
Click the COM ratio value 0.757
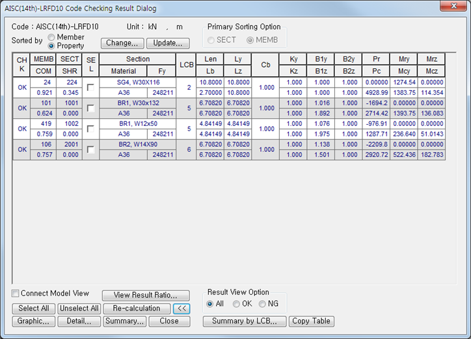pos(43,155)
